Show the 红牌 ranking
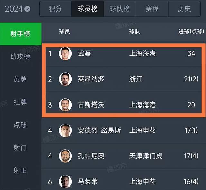 [20, 102]
